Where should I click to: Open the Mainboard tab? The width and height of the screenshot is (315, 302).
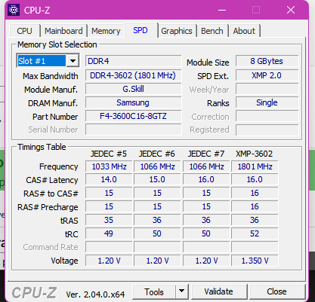(x=63, y=31)
